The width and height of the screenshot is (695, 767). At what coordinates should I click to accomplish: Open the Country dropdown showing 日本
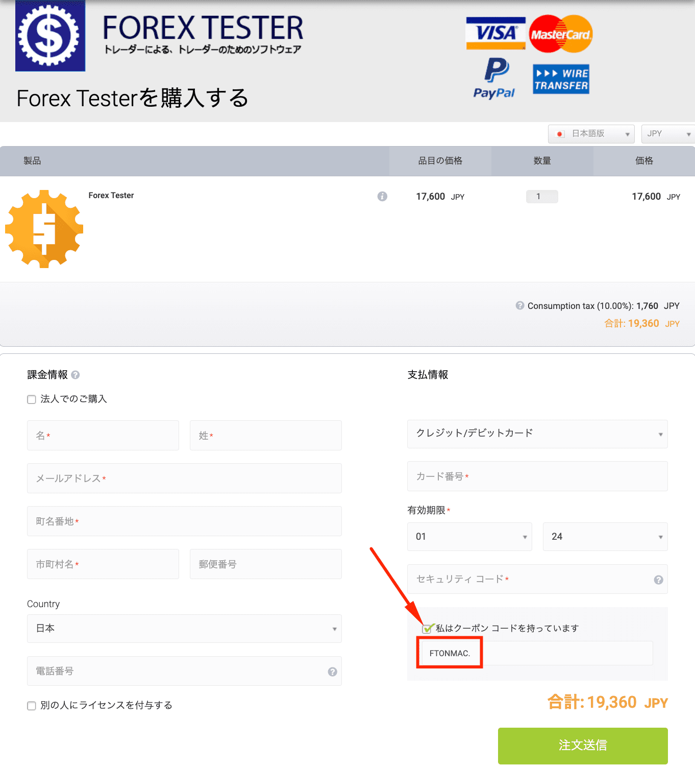click(184, 629)
